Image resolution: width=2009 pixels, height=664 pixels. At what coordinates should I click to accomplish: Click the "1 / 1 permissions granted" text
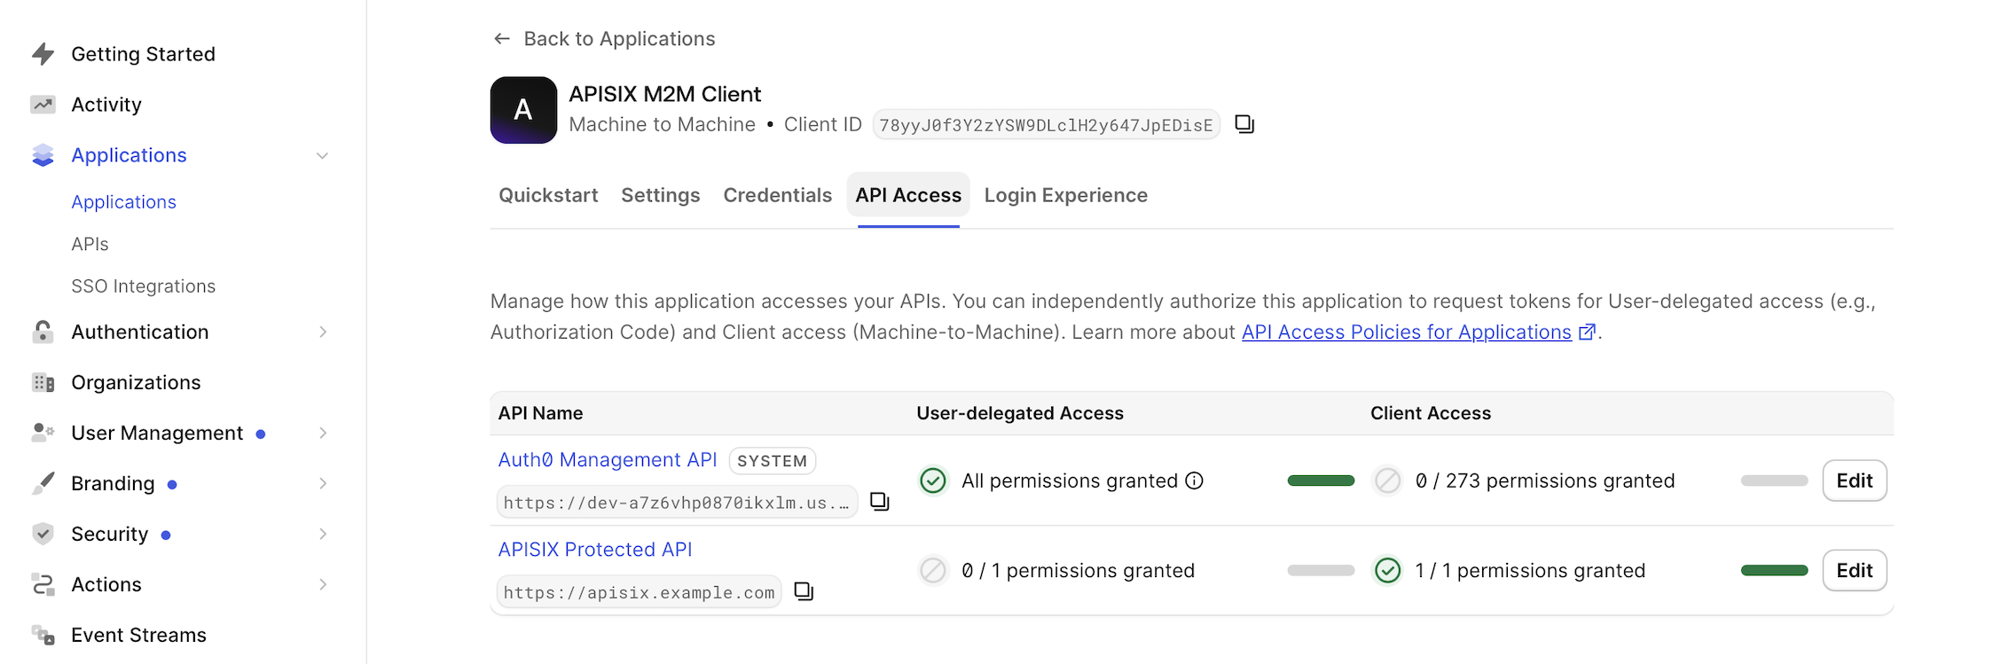click(1530, 570)
